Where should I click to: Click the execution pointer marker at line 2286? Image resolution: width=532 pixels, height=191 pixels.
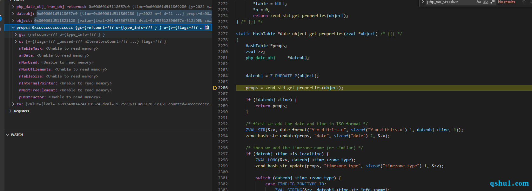(x=215, y=88)
